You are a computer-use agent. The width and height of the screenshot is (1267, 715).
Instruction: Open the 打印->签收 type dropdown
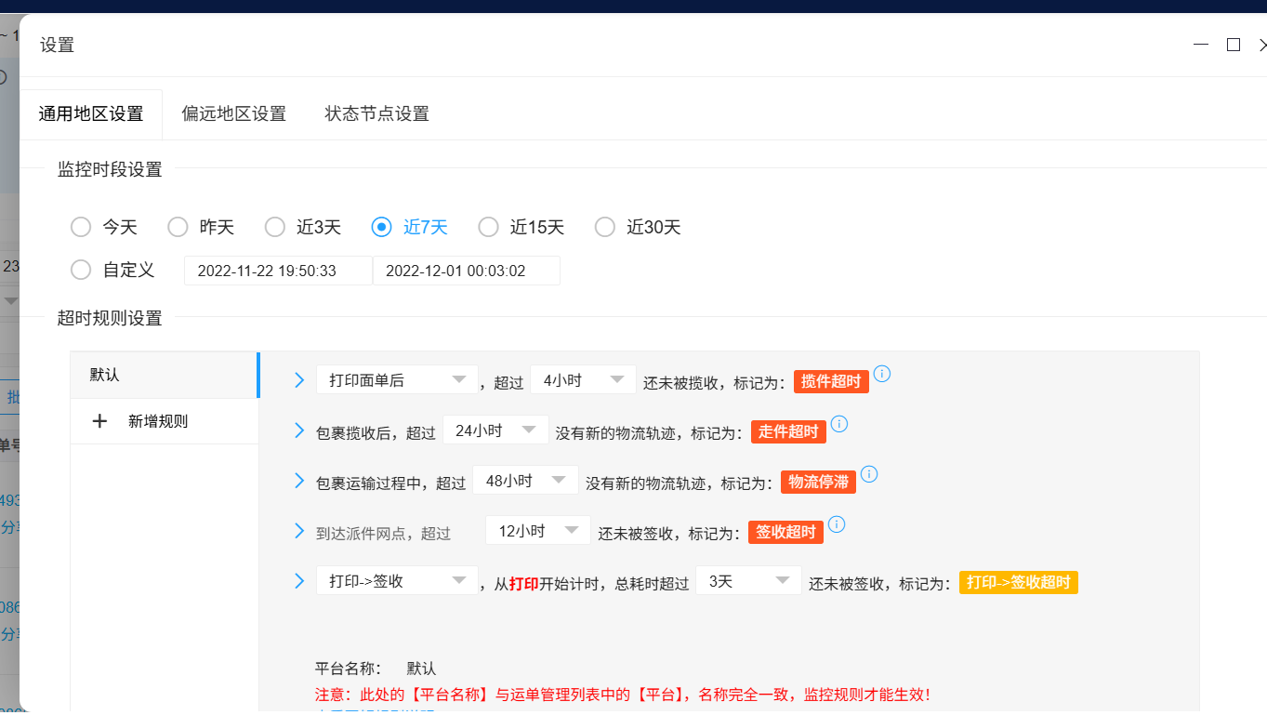pyautogui.click(x=397, y=581)
